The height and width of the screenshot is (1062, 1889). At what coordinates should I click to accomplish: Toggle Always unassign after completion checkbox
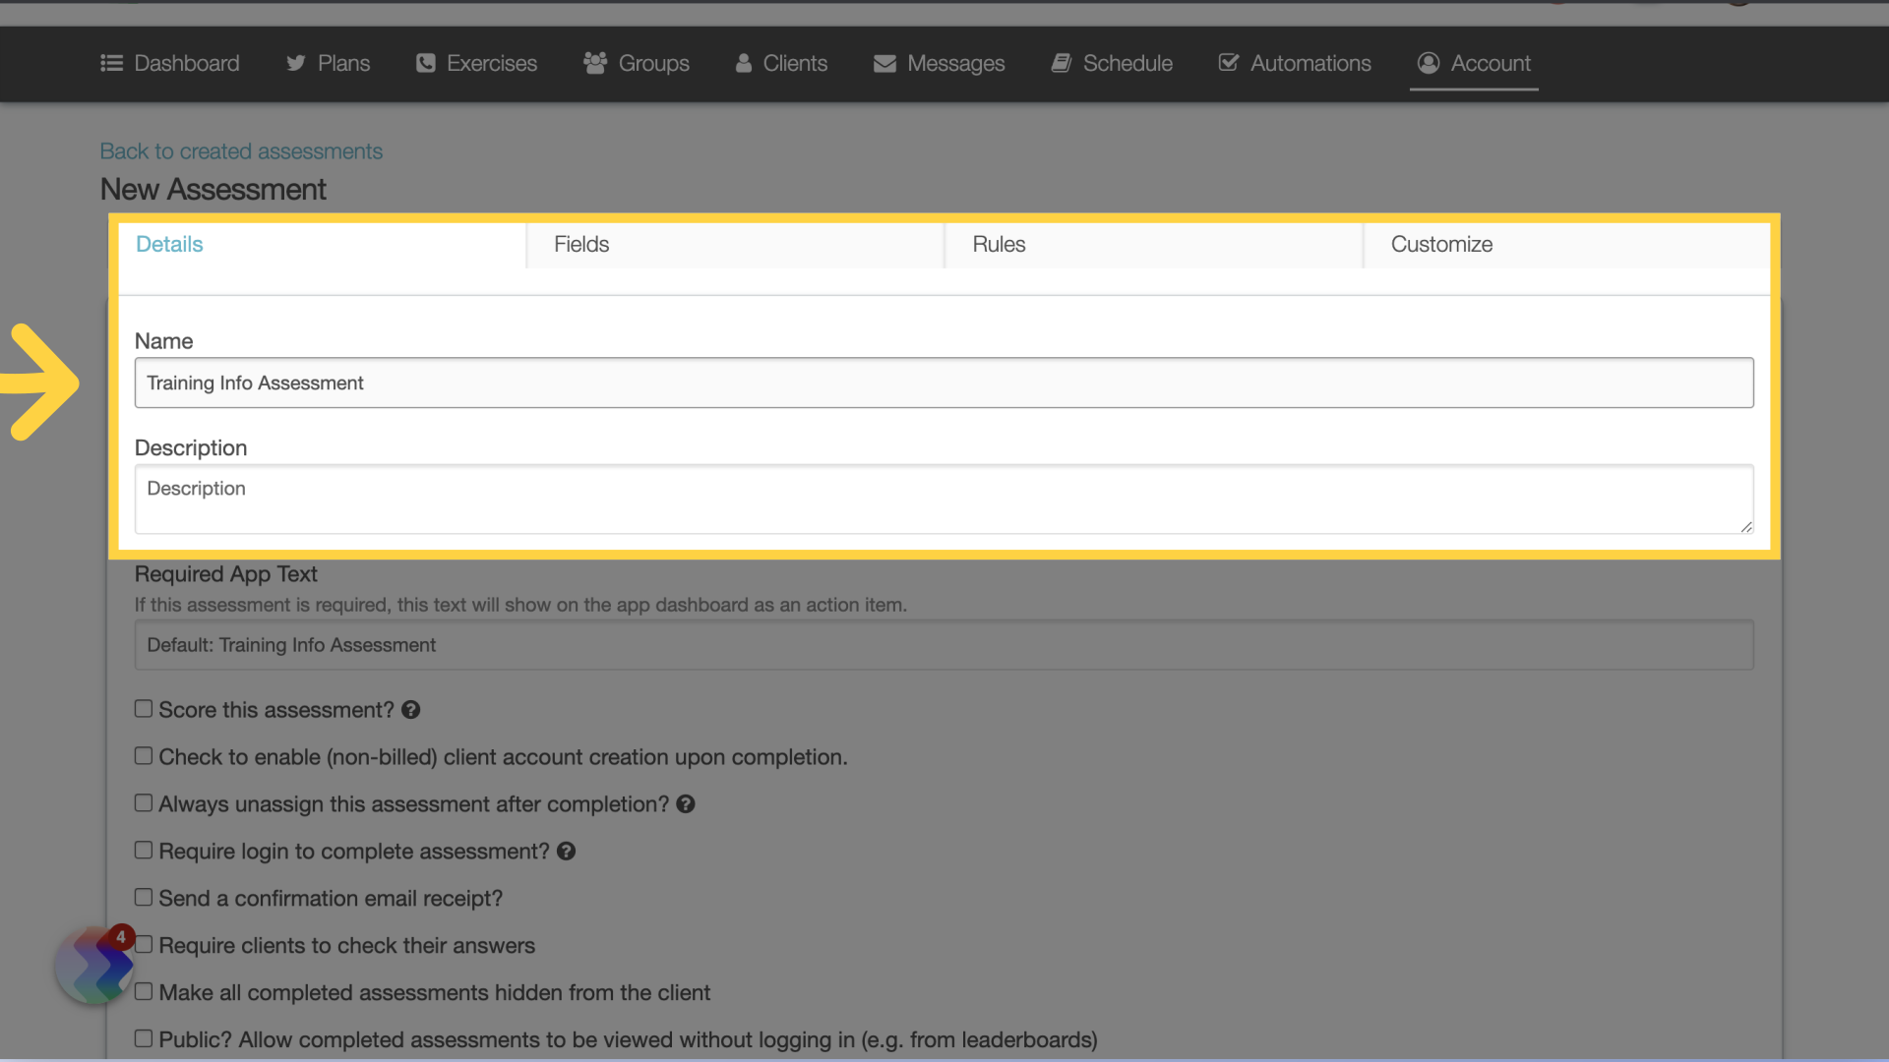pos(143,802)
